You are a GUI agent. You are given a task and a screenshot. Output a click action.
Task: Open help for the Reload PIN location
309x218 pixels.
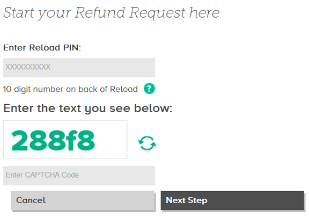click(149, 89)
